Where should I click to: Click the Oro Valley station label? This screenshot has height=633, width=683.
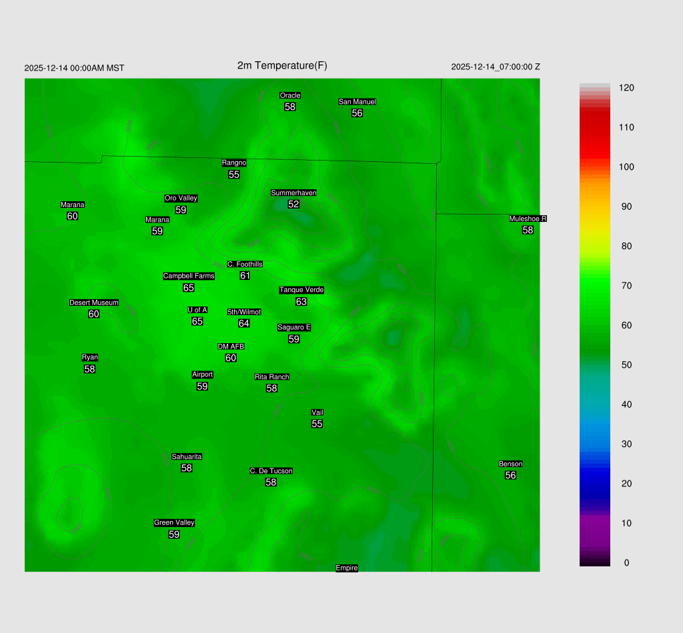point(181,199)
